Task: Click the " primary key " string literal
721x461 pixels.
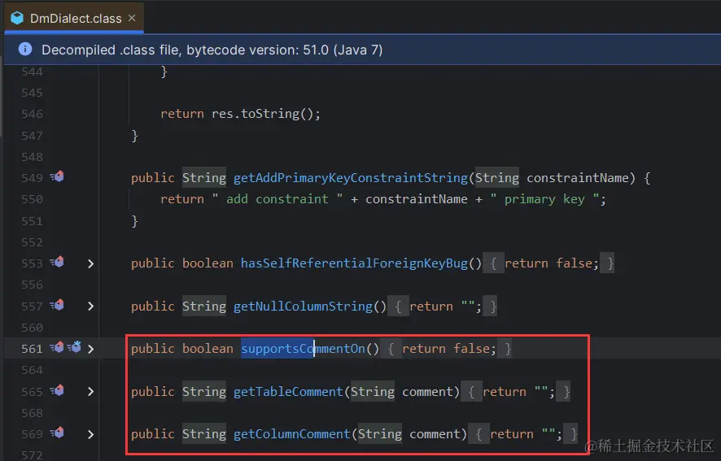Action: click(544, 199)
